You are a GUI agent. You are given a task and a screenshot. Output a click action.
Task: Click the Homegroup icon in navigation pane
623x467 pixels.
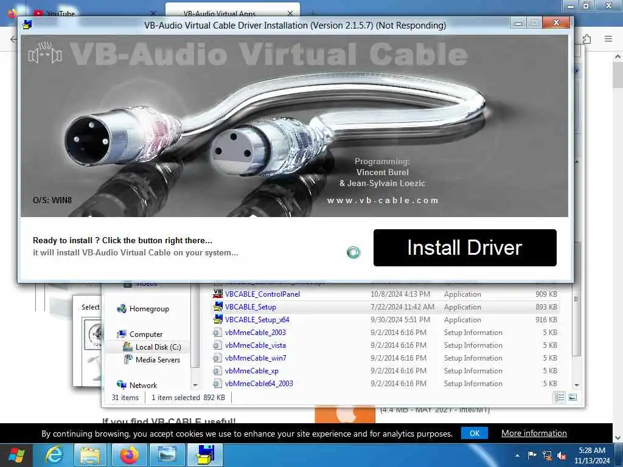tap(122, 308)
